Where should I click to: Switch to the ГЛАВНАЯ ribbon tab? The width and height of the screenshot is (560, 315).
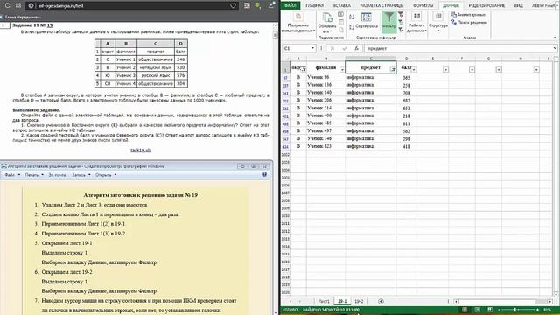click(x=315, y=5)
